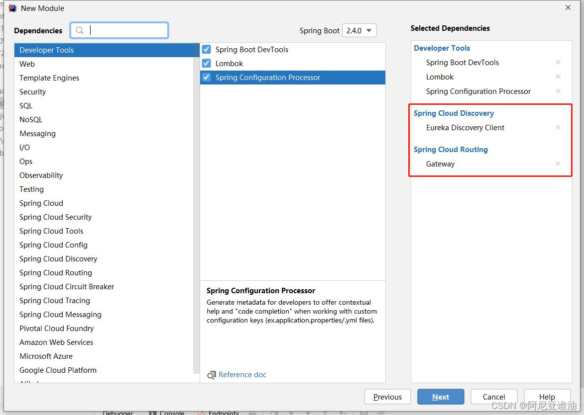Select the Spring Cloud Security category
Viewport: 584px width, 415px height.
(104, 217)
